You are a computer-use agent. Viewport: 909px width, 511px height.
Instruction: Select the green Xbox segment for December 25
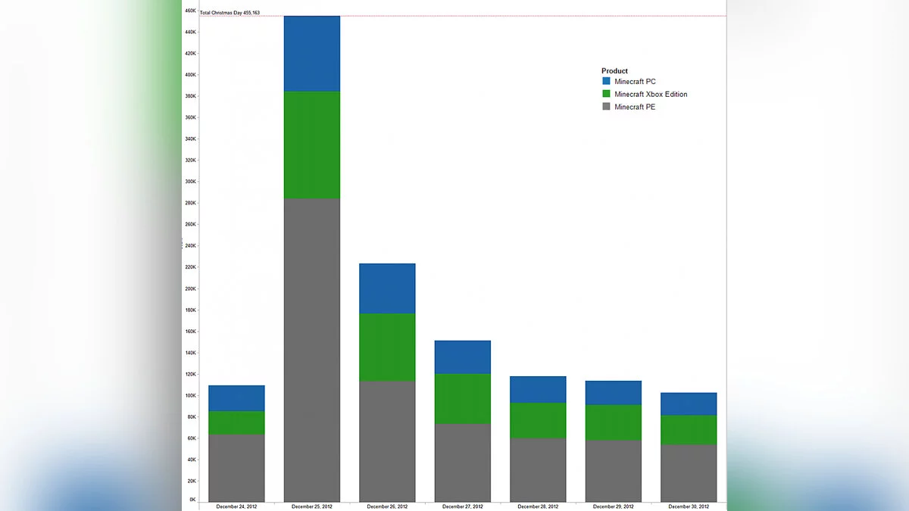(x=311, y=145)
